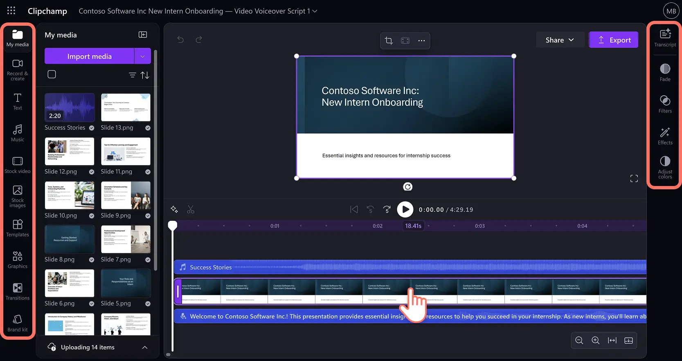This screenshot has height=361, width=682.
Task: Open the MB account avatar
Action: pyautogui.click(x=671, y=11)
